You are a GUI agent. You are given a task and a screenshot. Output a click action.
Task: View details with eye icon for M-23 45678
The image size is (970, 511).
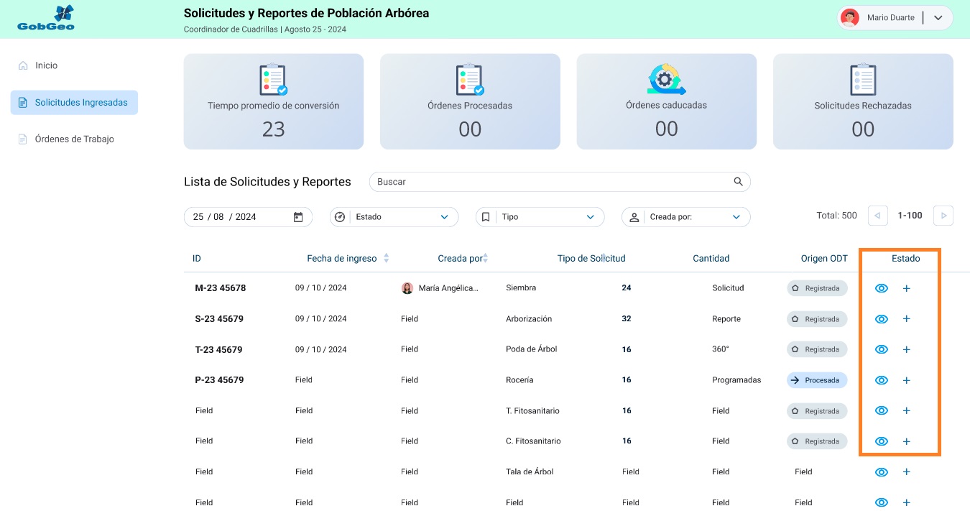[x=882, y=288]
